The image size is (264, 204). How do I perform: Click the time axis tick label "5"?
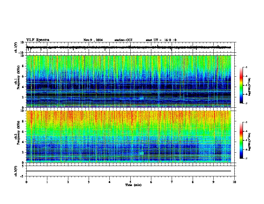pos(130,182)
